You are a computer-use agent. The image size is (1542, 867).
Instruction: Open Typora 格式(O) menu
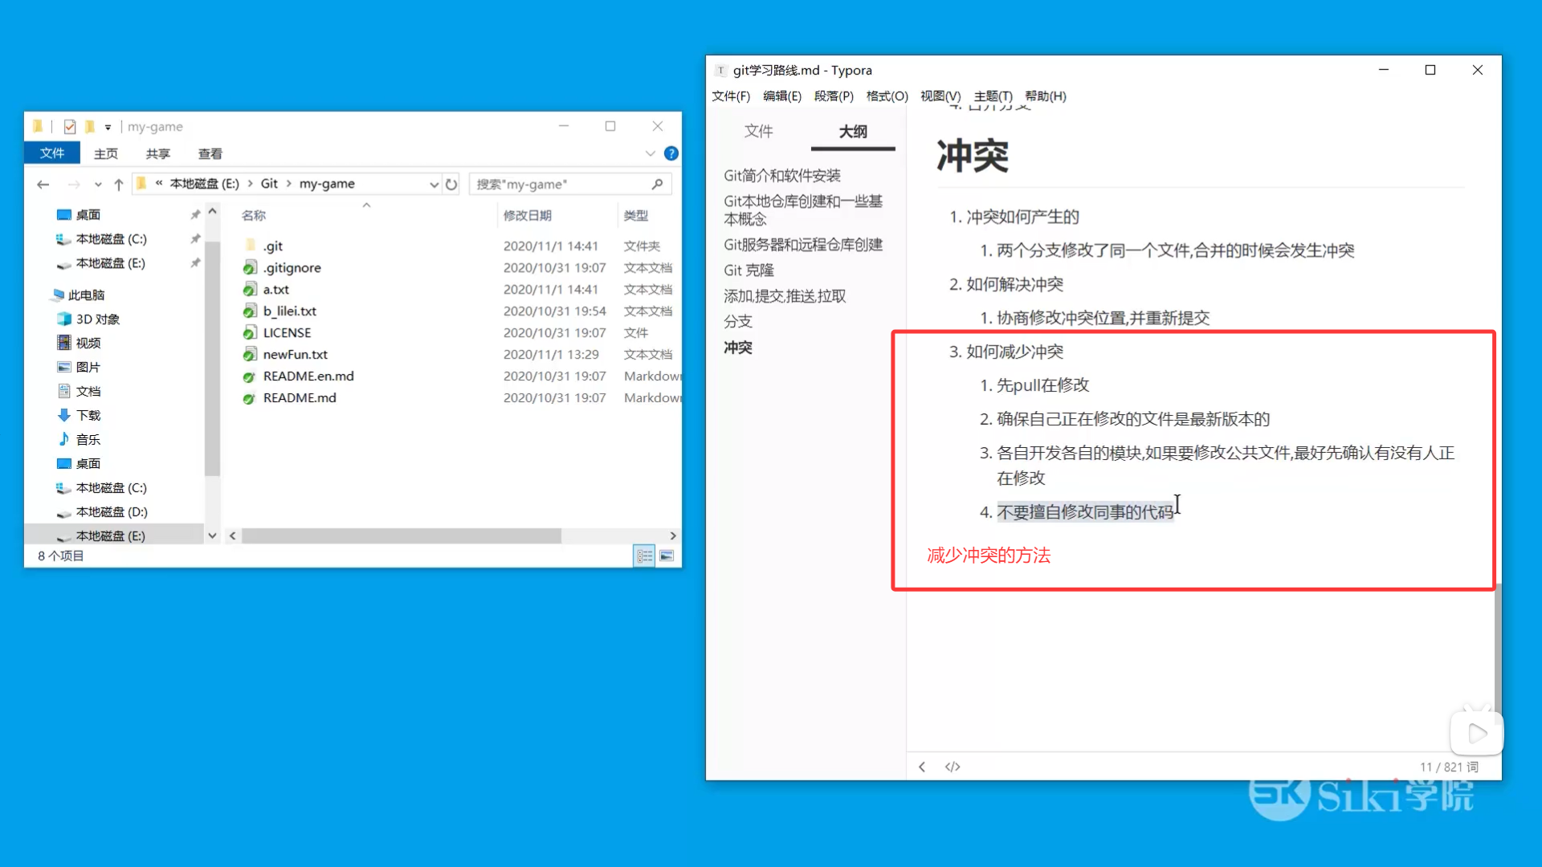[x=887, y=96]
